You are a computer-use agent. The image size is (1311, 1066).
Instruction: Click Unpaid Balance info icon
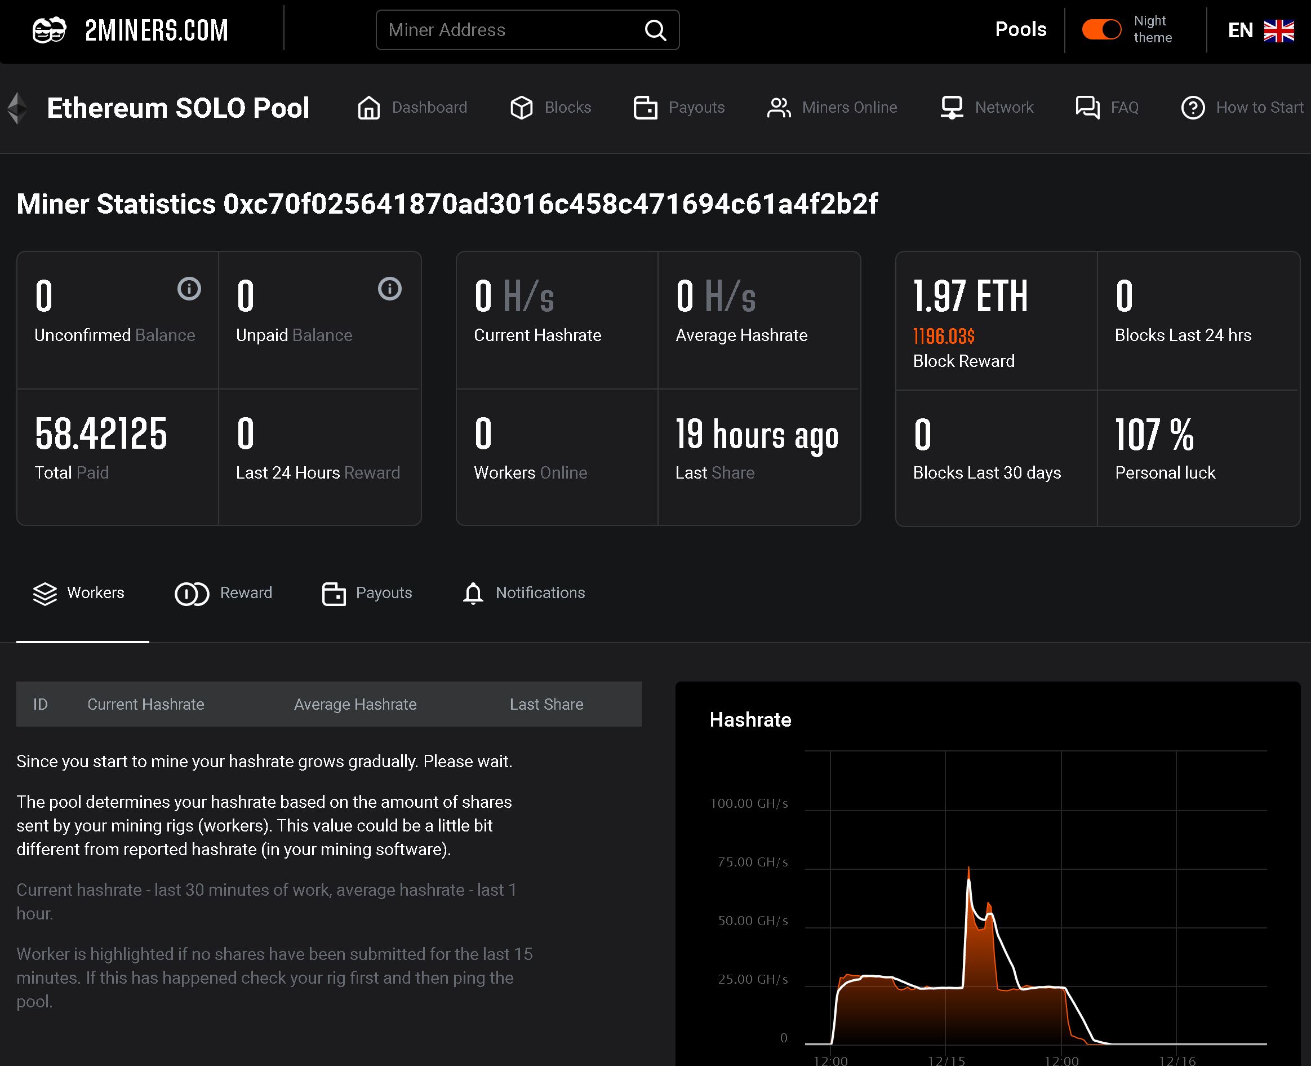coord(390,289)
